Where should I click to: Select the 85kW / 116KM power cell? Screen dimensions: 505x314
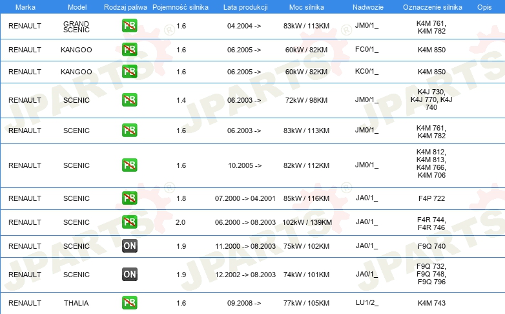point(306,198)
